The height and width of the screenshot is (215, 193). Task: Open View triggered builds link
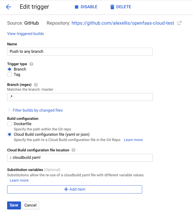tap(26, 34)
